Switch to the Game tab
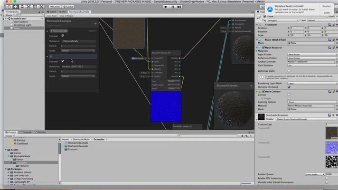 point(52,12)
